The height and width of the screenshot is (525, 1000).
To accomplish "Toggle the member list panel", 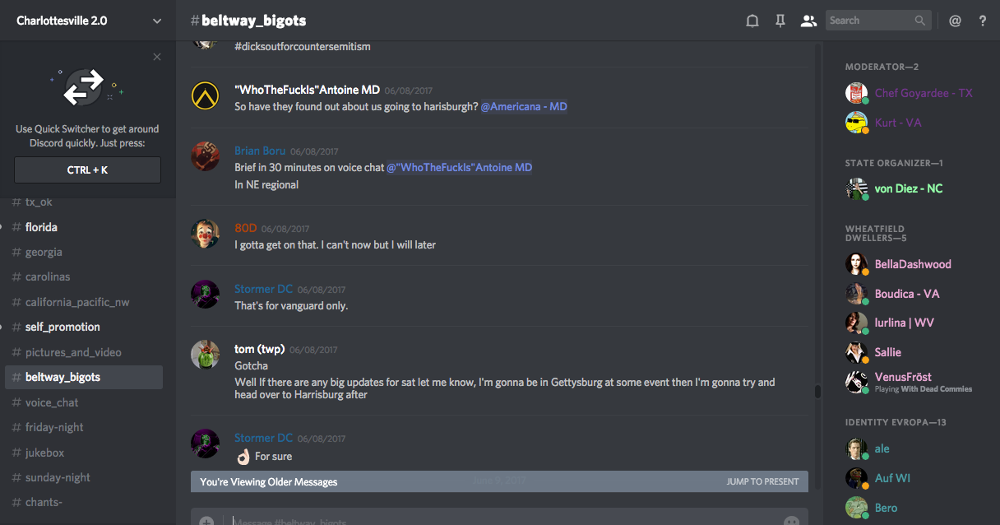I will [808, 21].
